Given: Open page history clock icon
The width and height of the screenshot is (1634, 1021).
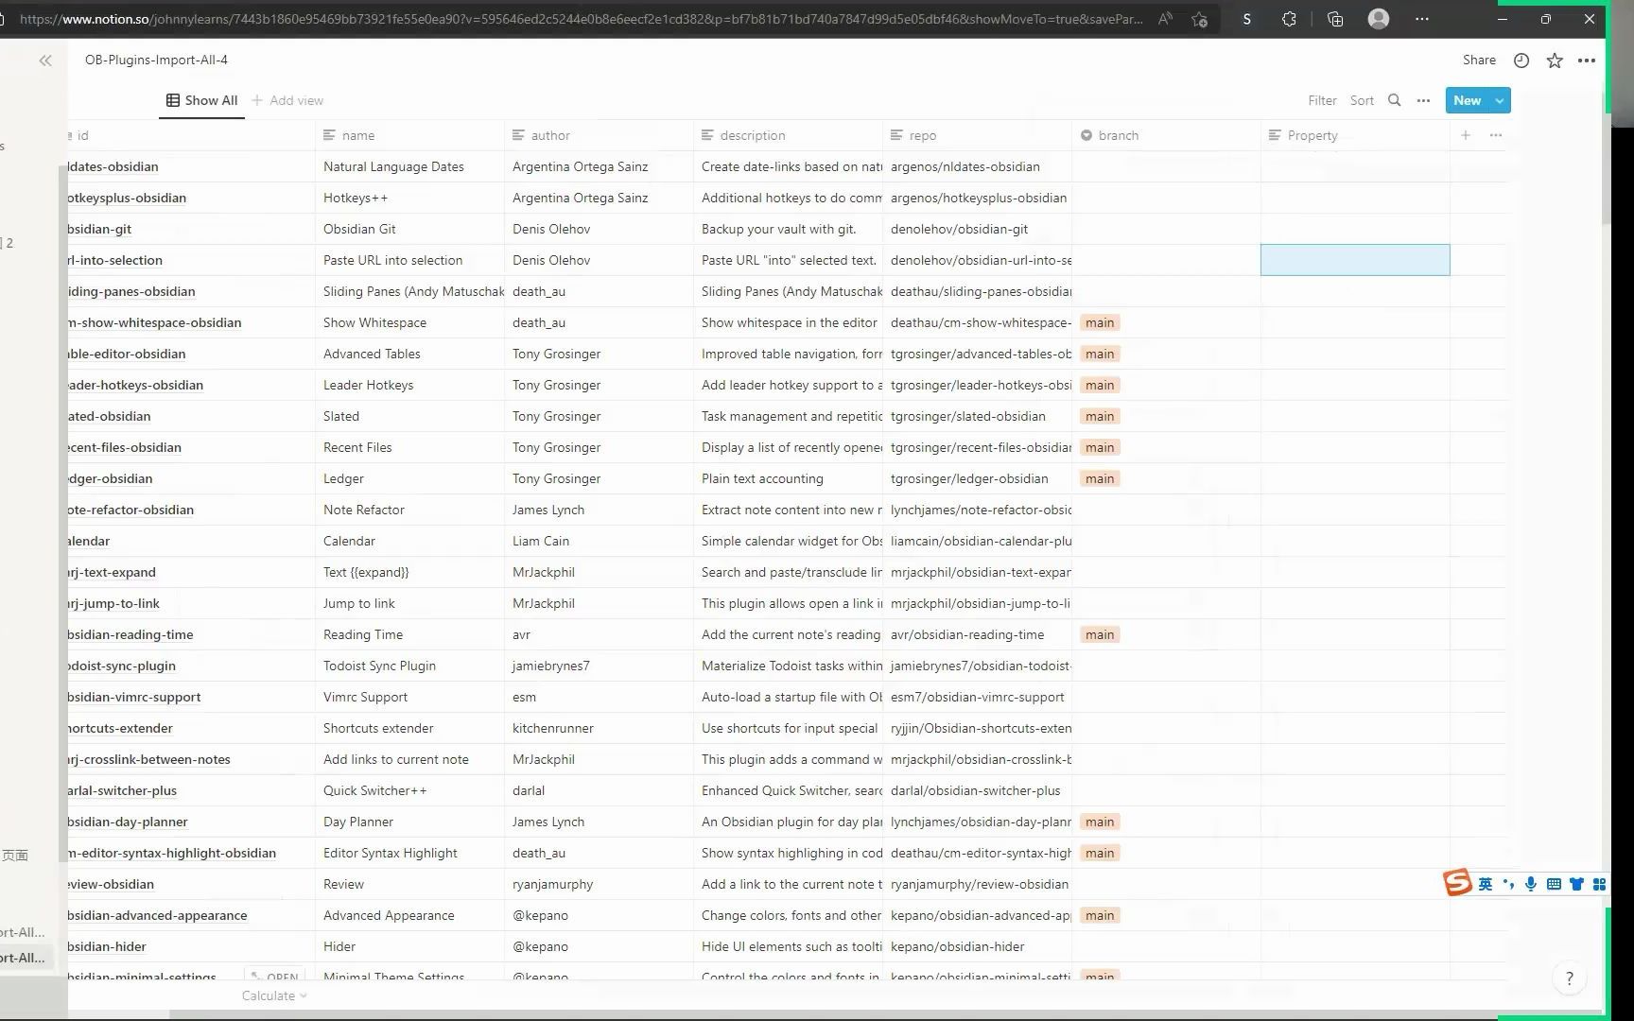Looking at the screenshot, I should click(x=1521, y=61).
